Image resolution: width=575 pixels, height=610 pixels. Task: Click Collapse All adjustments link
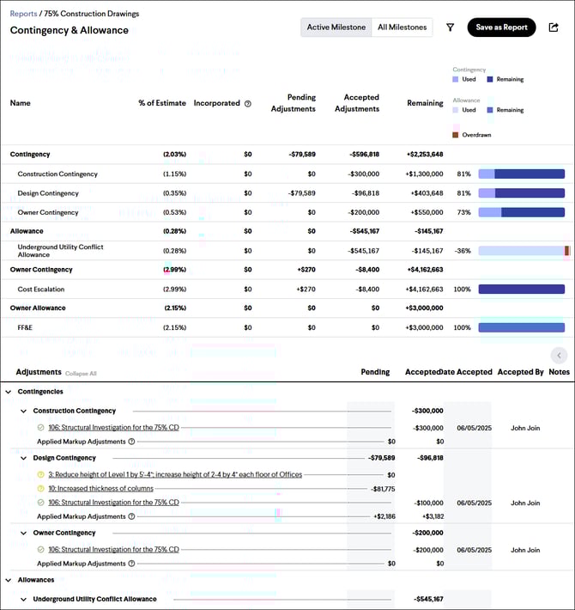click(x=81, y=374)
